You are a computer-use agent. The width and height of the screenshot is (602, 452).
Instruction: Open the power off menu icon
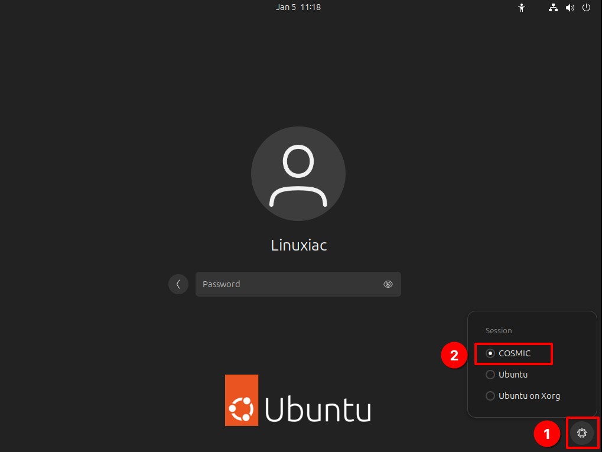pos(586,8)
